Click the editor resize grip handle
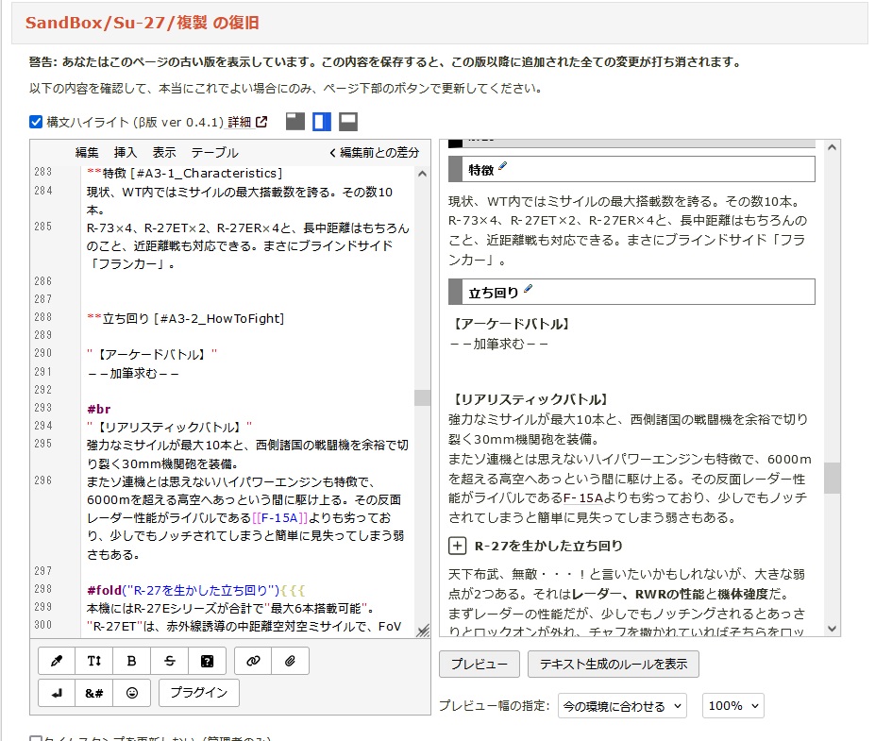Screen dimensions: 875x741 423,631
